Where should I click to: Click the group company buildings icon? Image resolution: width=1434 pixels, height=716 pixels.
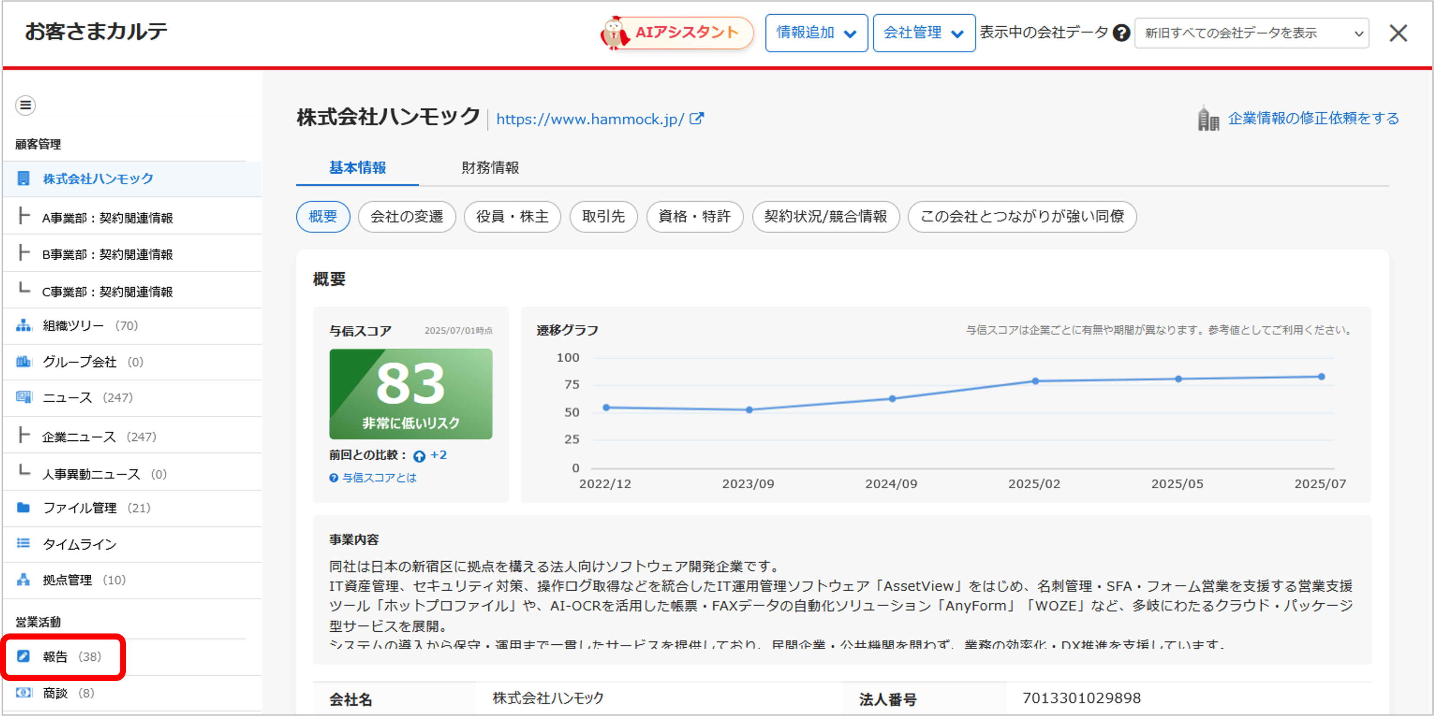23,362
